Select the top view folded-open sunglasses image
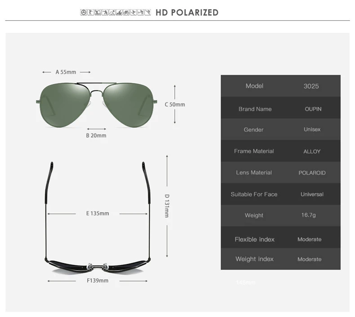The height and width of the screenshot is (317, 355). pos(98,217)
